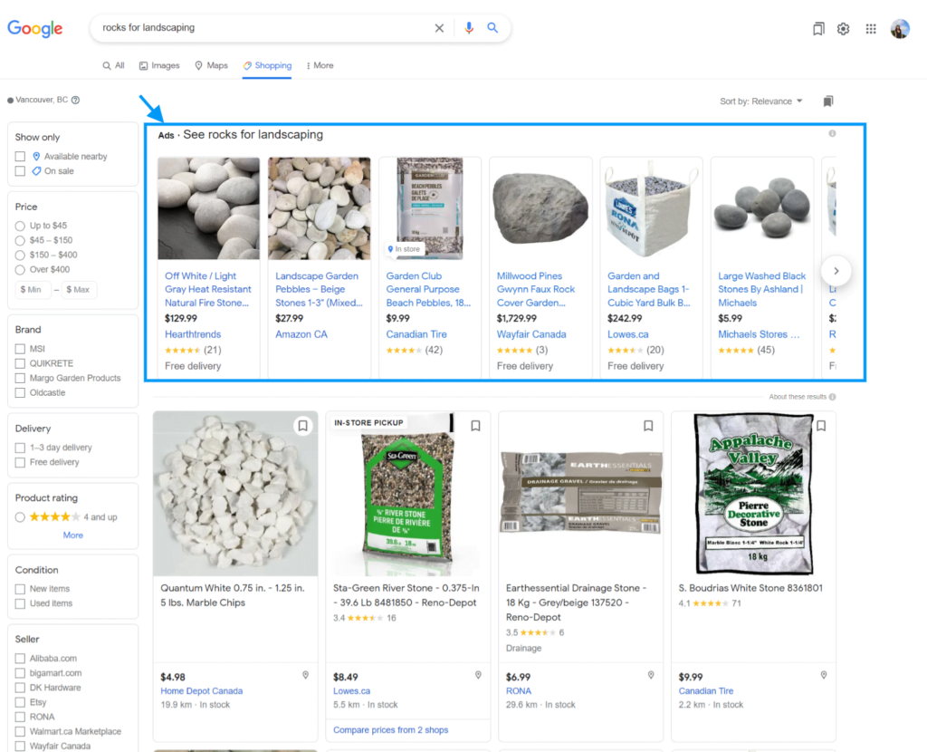Check Etsy seller filter
The width and height of the screenshot is (927, 752).
coord(20,702)
